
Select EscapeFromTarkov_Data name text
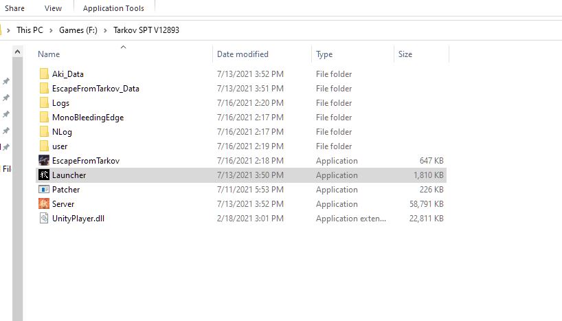pos(95,89)
